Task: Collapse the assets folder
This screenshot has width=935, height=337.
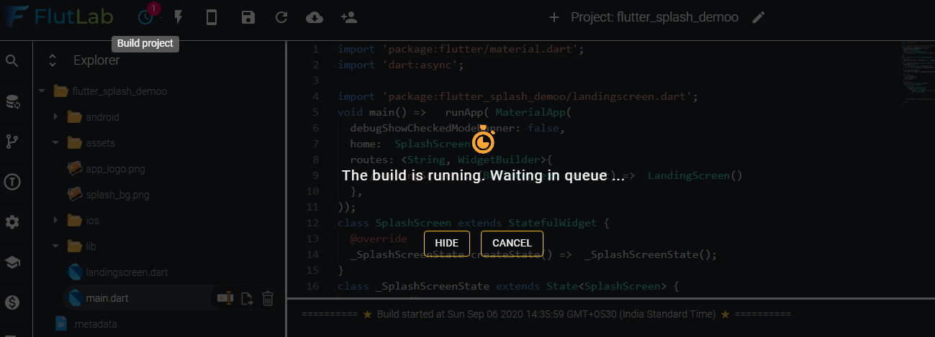Action: (55, 143)
